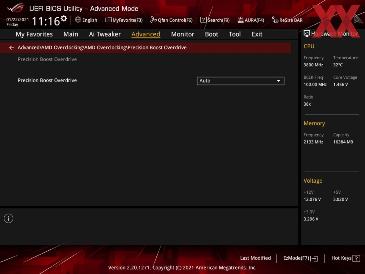The width and height of the screenshot is (365, 274).
Task: Switch to My Favorites tab
Action: pos(34,34)
